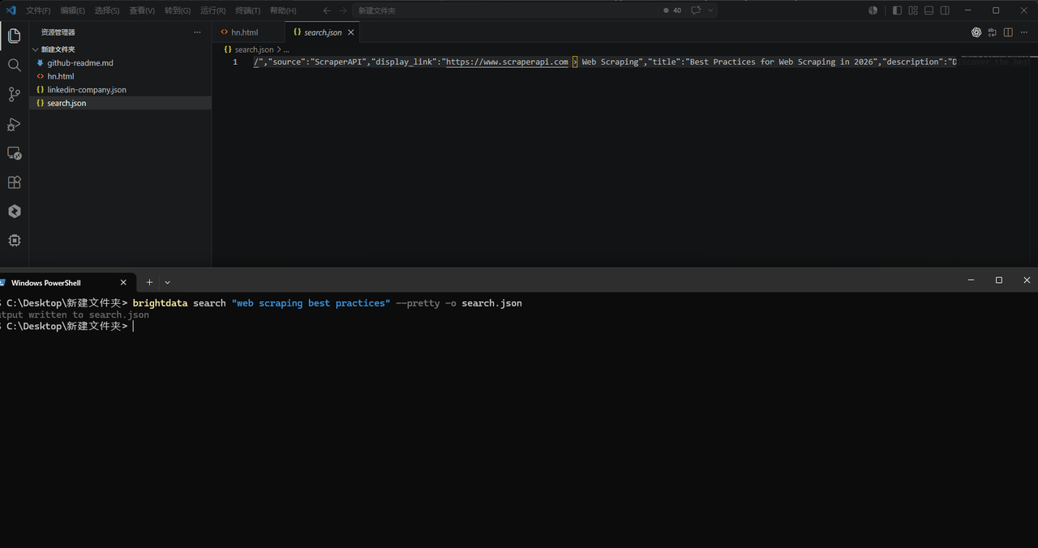The height and width of the screenshot is (548, 1038).
Task: Open the Run and Debug view
Action: coord(14,124)
